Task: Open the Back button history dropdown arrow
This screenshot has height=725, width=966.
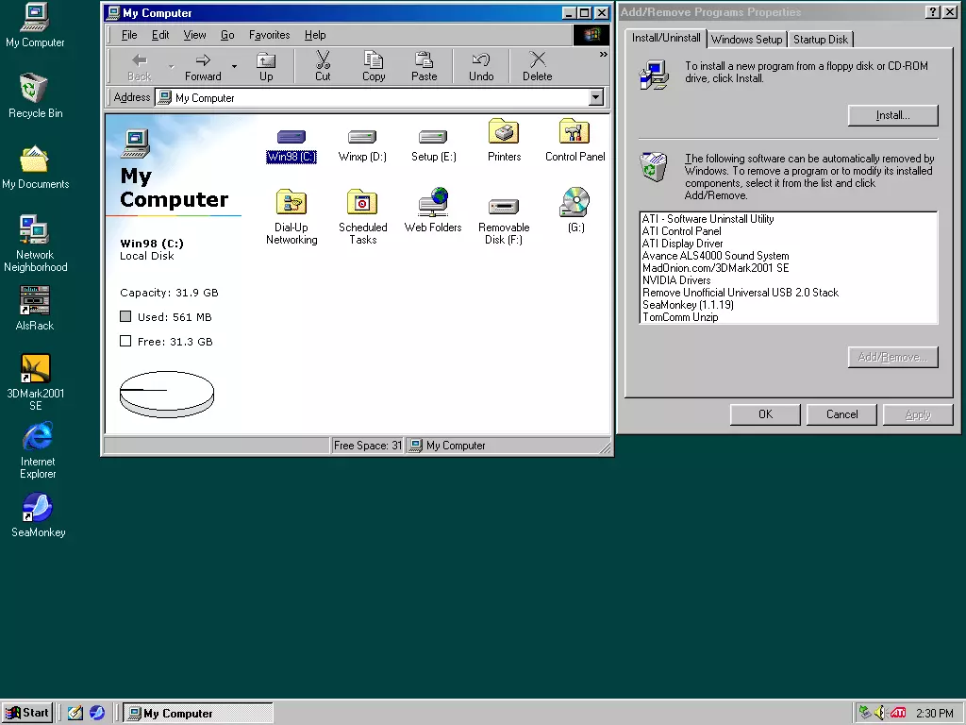Action: 172,67
